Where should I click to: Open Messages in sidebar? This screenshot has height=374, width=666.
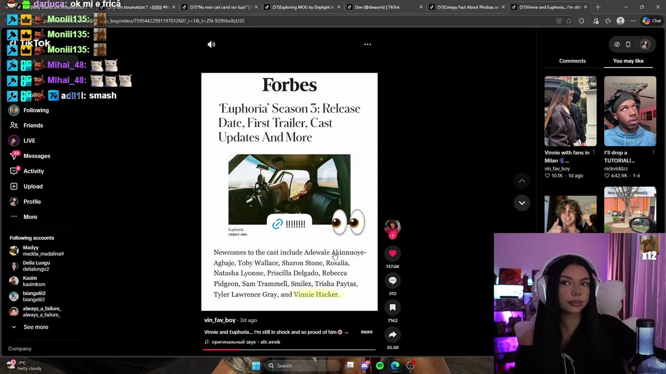[30, 156]
